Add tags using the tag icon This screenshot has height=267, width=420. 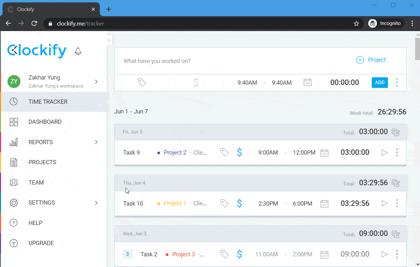point(142,82)
